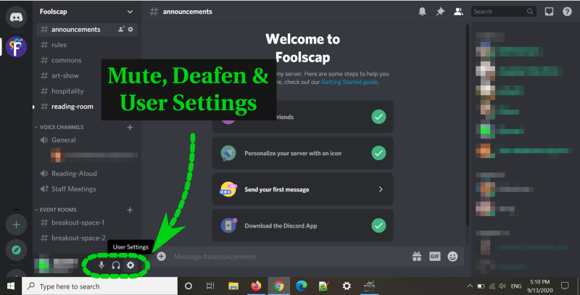Click the Message #announcements text box
Screen dimensions: 580x295
click(x=289, y=257)
